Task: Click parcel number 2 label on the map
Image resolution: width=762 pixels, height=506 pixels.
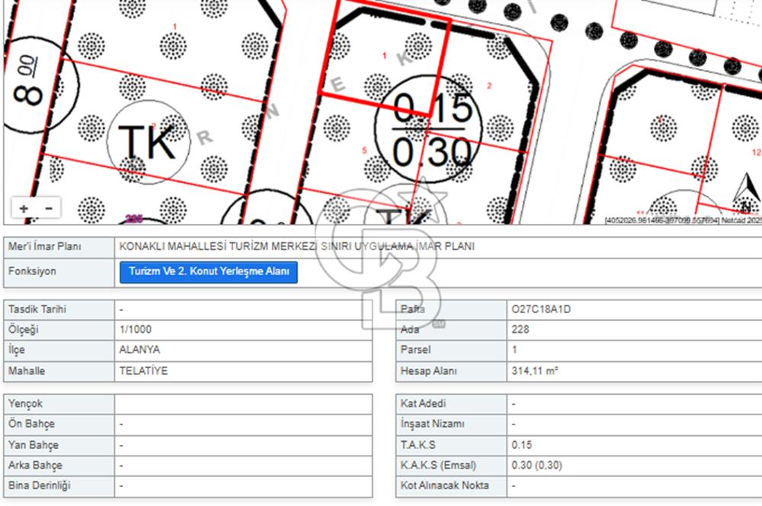Action: 489,85
